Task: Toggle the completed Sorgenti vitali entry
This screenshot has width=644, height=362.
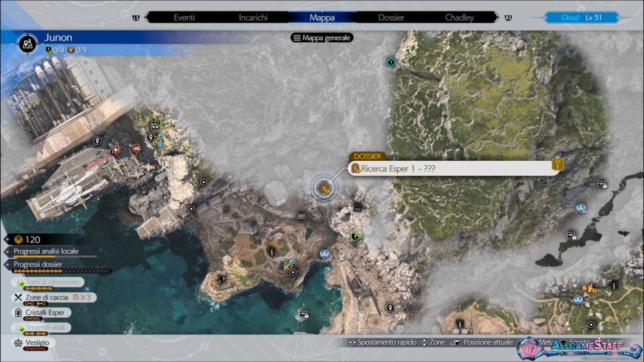Action: pos(42,328)
